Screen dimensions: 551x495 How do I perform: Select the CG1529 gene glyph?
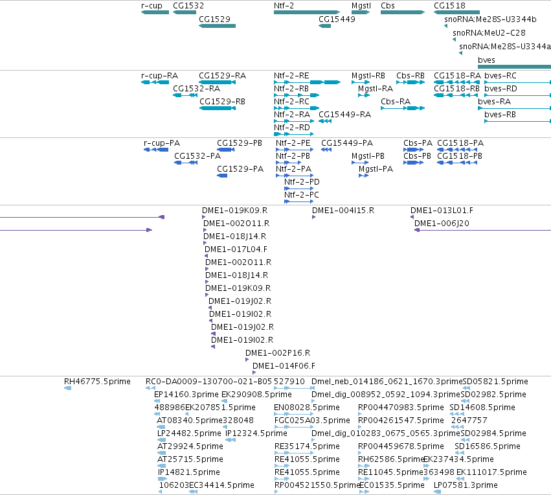(x=217, y=26)
